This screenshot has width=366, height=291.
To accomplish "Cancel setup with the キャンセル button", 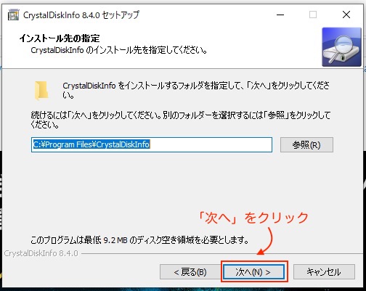I will pyautogui.click(x=324, y=272).
